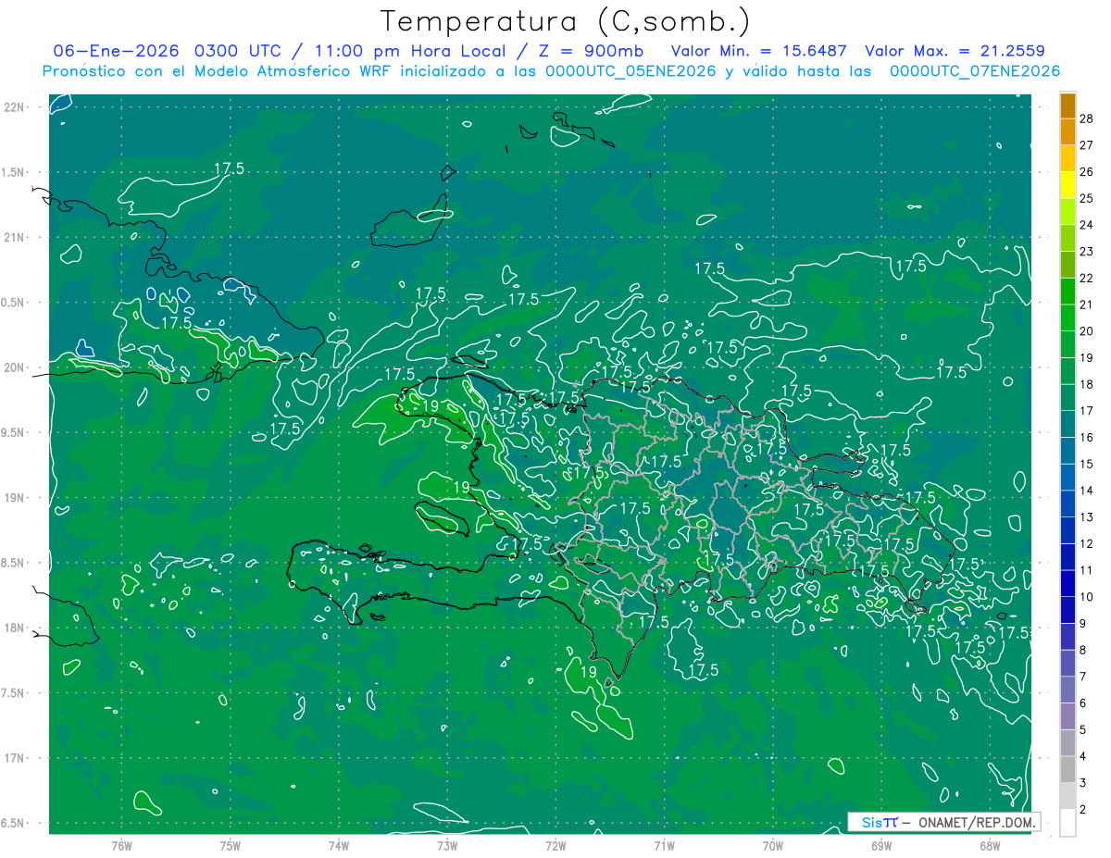Click the '28' label on the color scale
Image resolution: width=1111 pixels, height=858 pixels.
1087,118
